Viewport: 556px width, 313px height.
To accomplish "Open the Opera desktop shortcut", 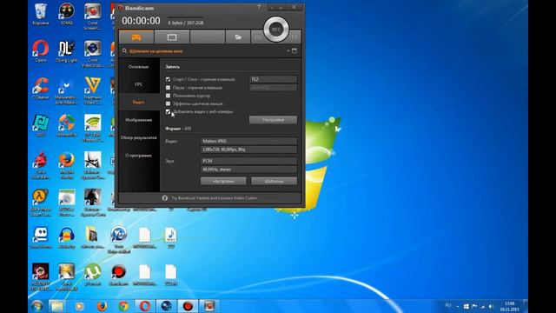I will pos(41,52).
